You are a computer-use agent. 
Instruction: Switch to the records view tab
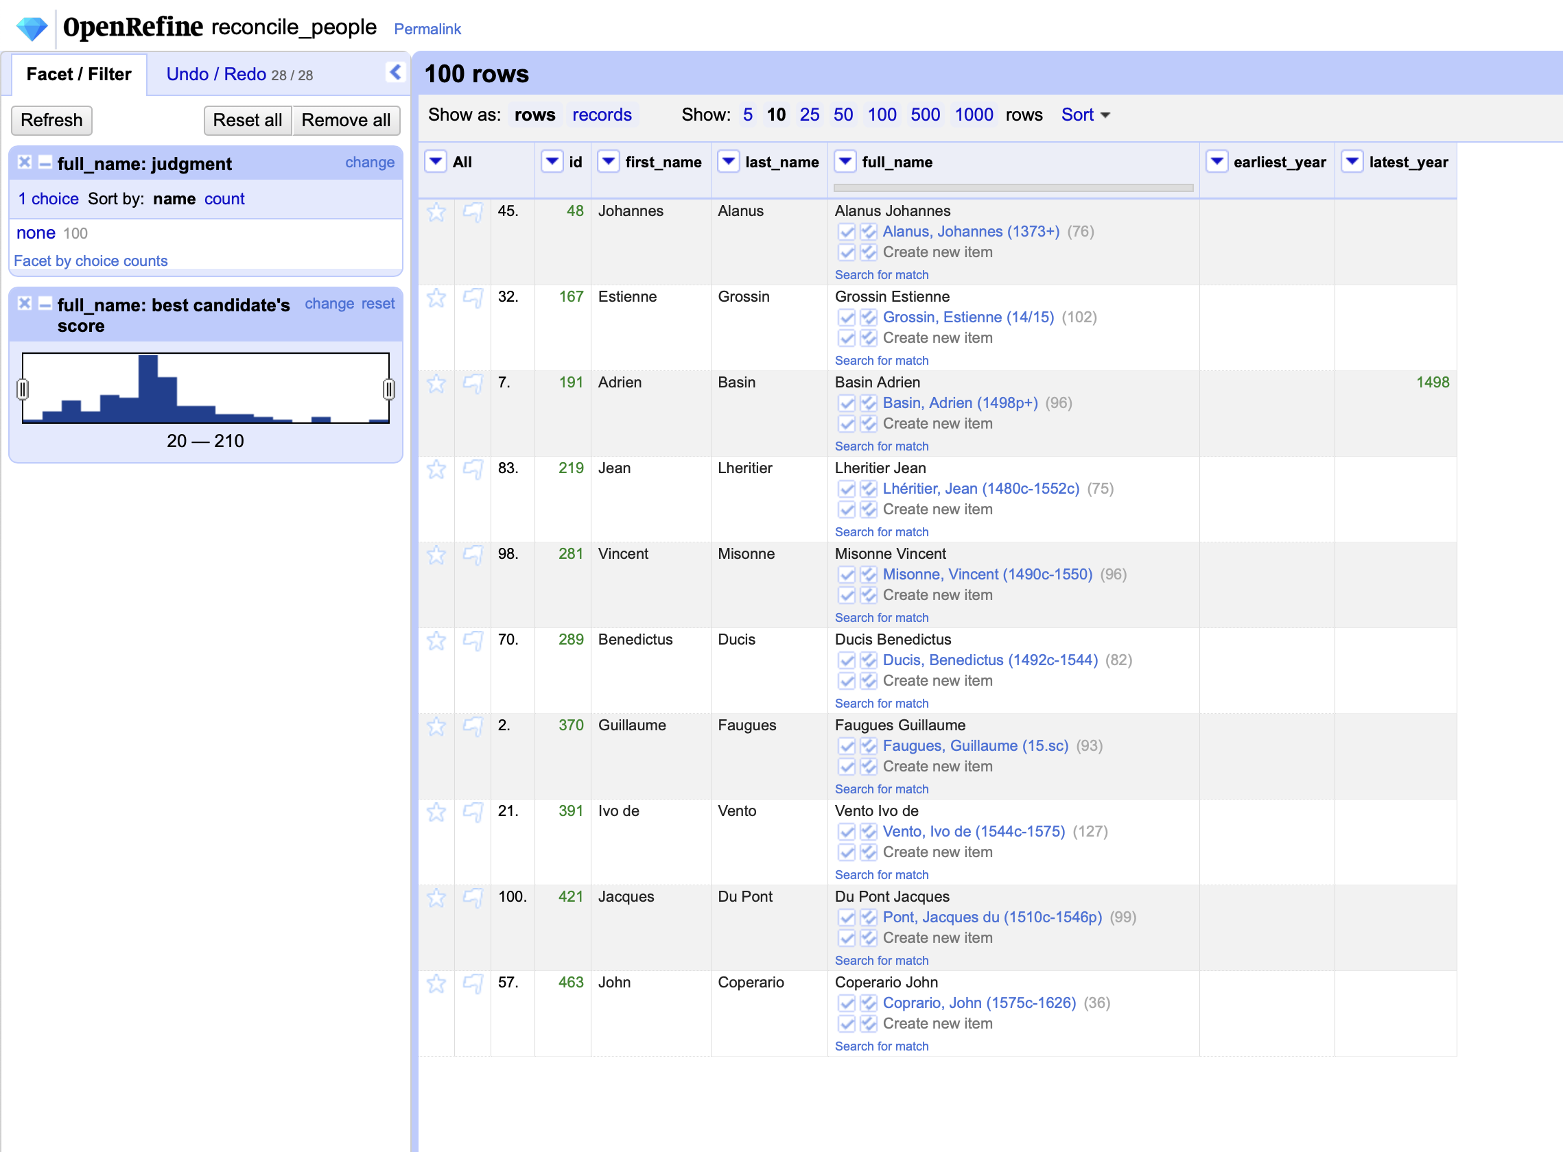pyautogui.click(x=602, y=114)
